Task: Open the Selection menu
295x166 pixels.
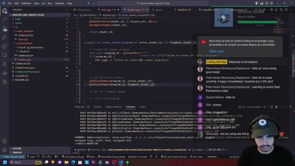Action: click(26, 3)
